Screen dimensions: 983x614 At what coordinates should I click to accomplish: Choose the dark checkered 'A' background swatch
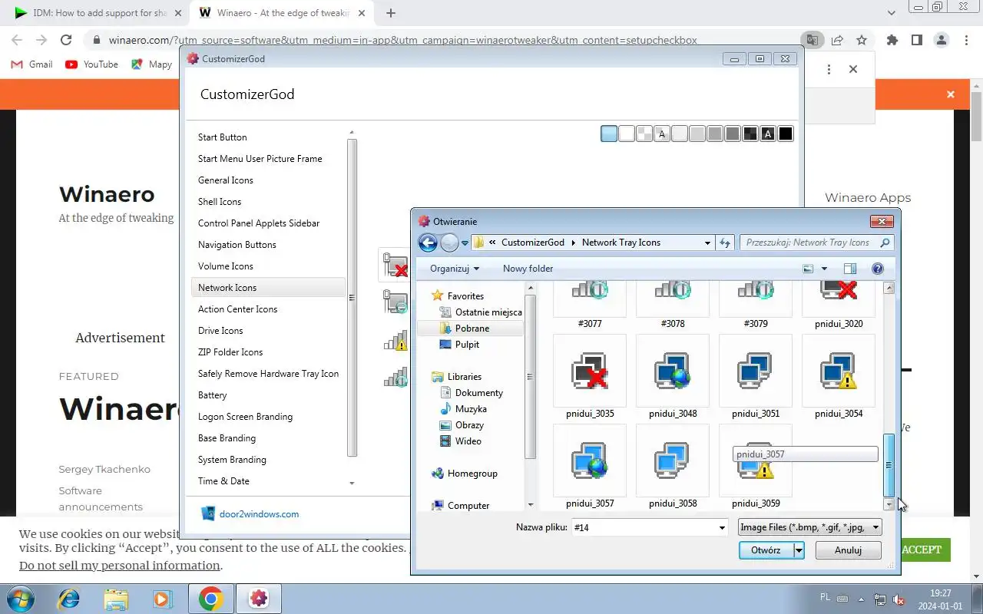[767, 134]
